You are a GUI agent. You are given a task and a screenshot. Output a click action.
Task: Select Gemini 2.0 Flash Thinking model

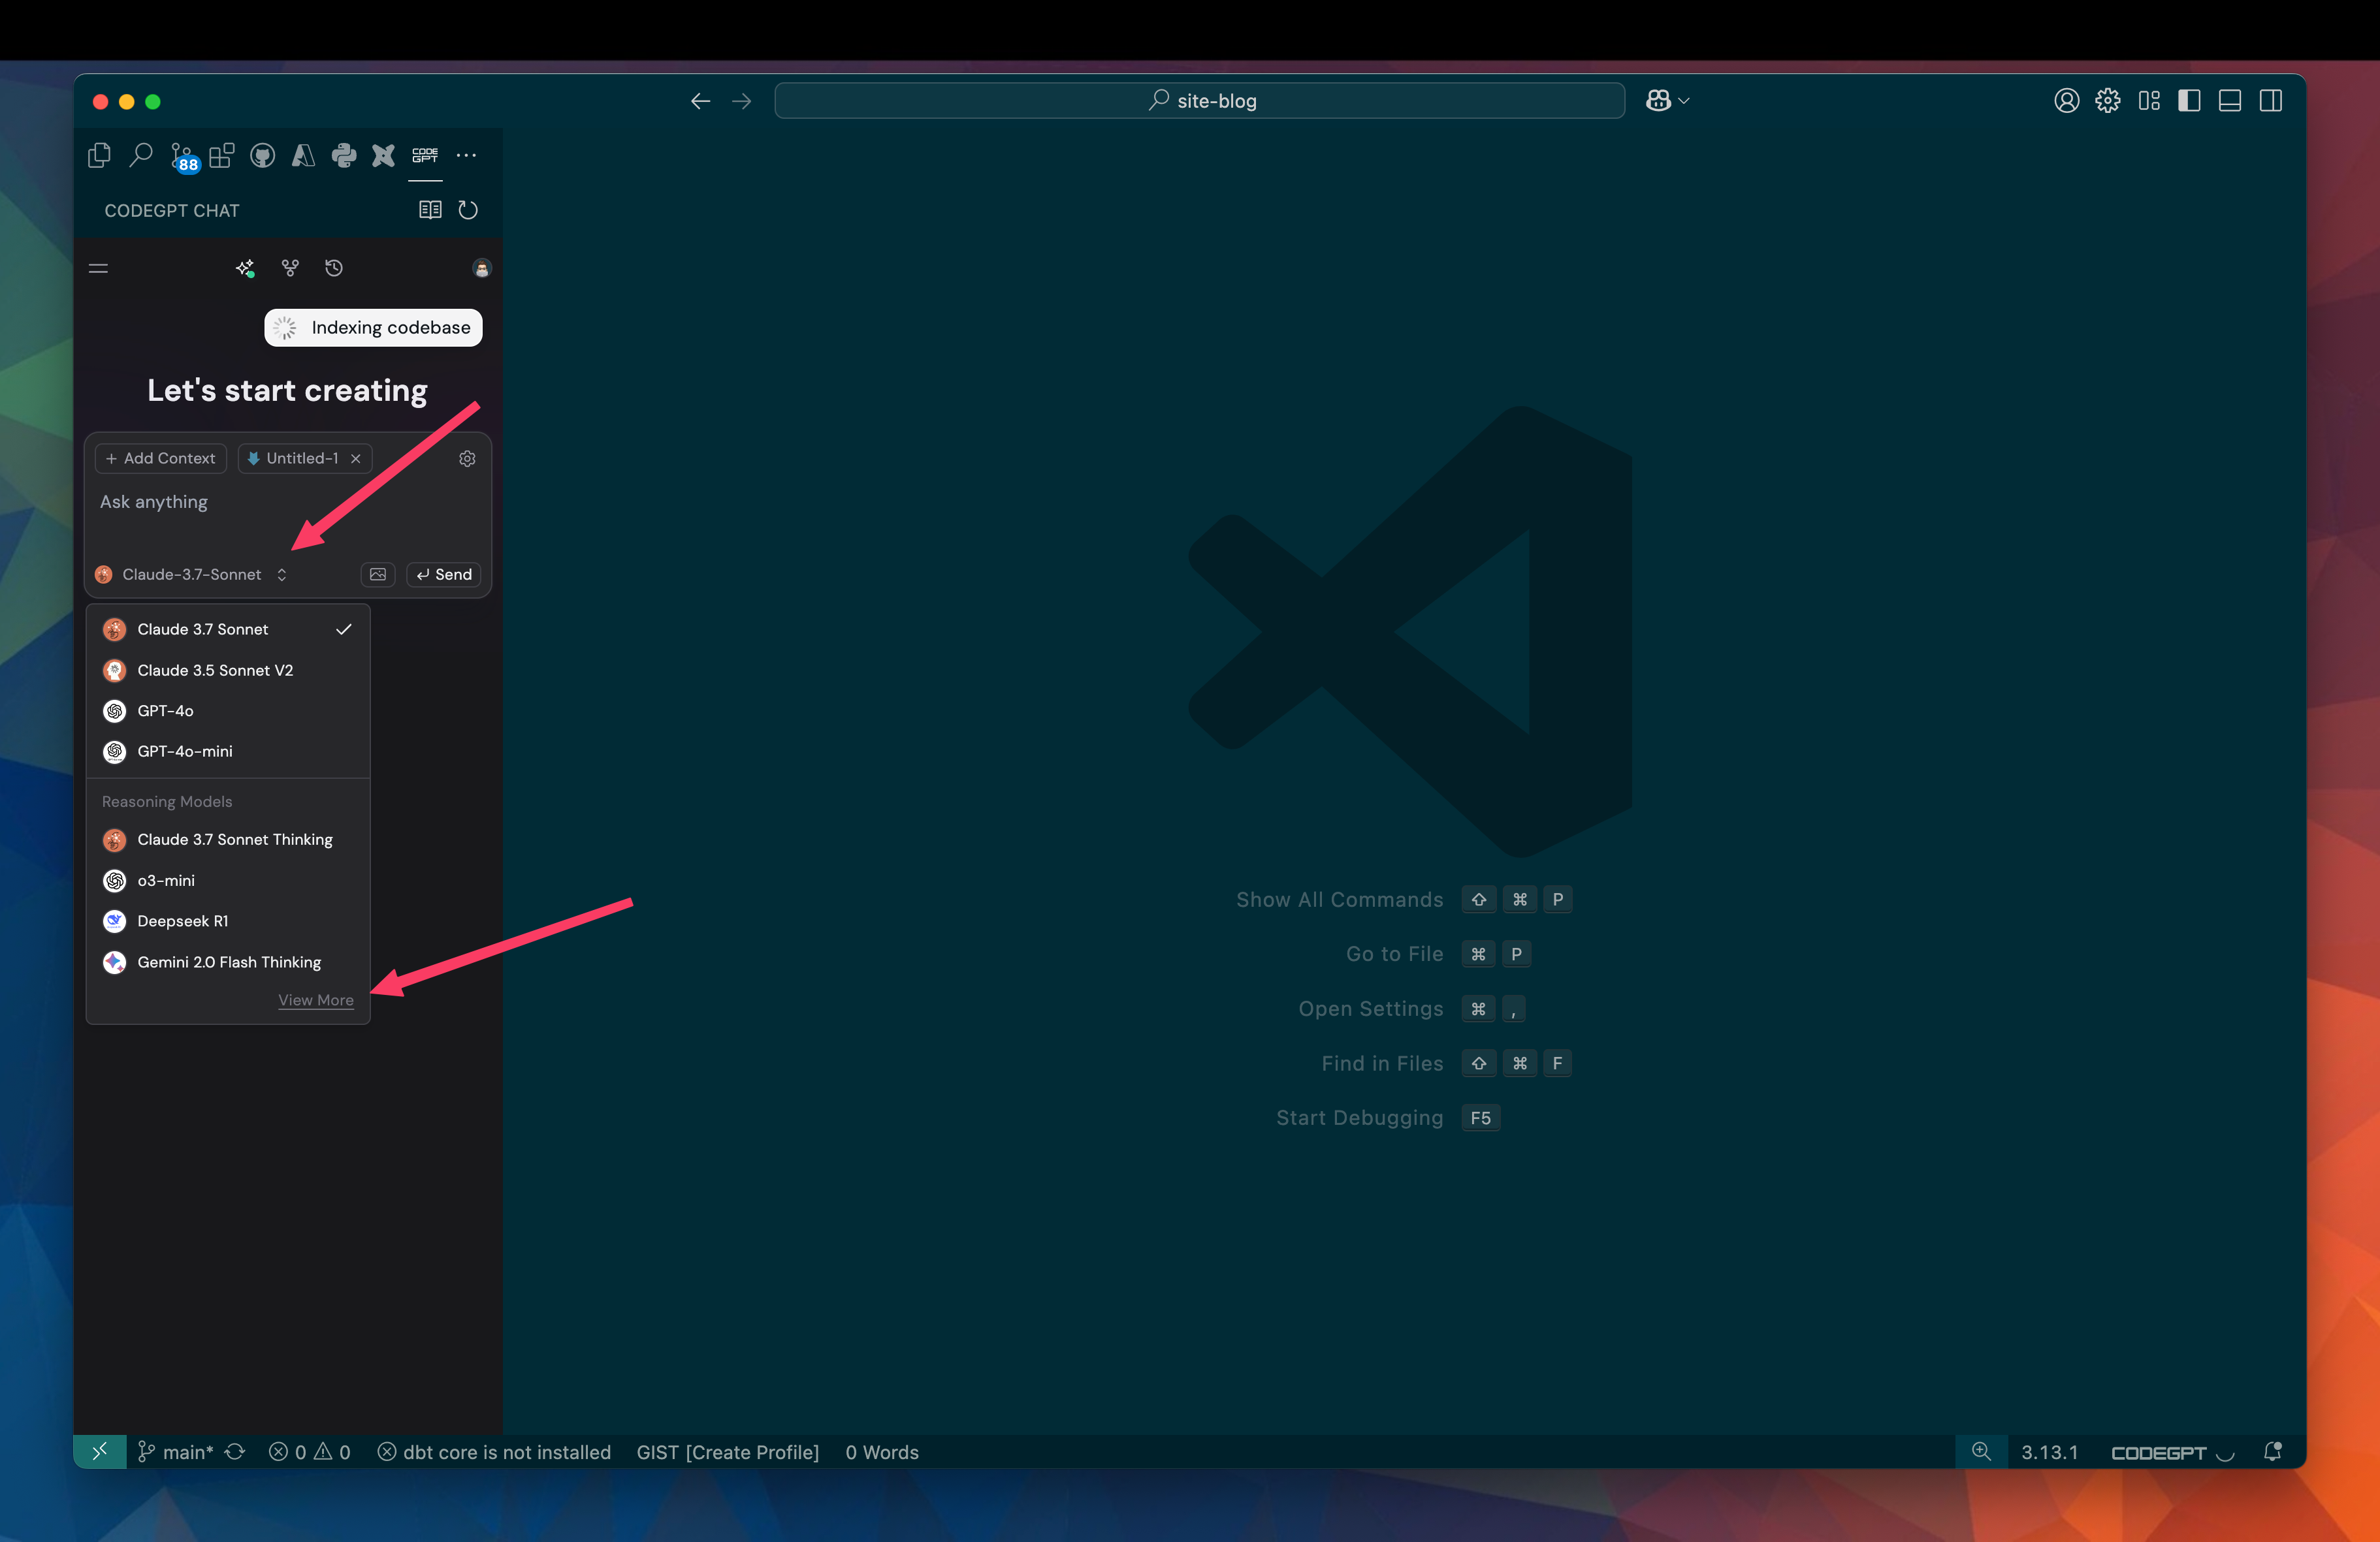pyautogui.click(x=228, y=962)
